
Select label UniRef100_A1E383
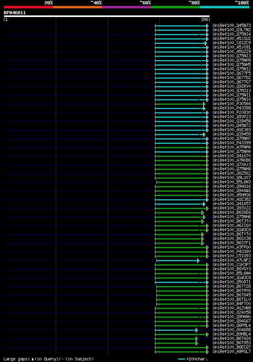click(x=232, y=130)
